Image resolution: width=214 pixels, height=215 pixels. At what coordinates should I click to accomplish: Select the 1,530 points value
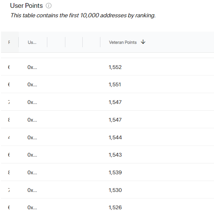point(115,190)
